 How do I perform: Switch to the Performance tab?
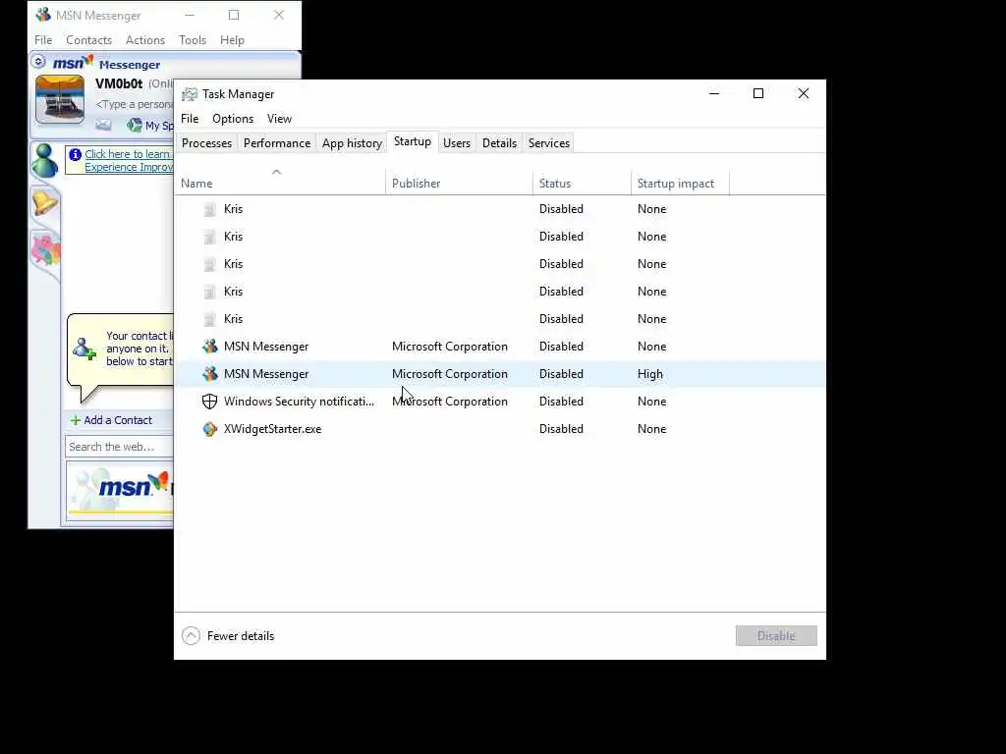pos(276,143)
